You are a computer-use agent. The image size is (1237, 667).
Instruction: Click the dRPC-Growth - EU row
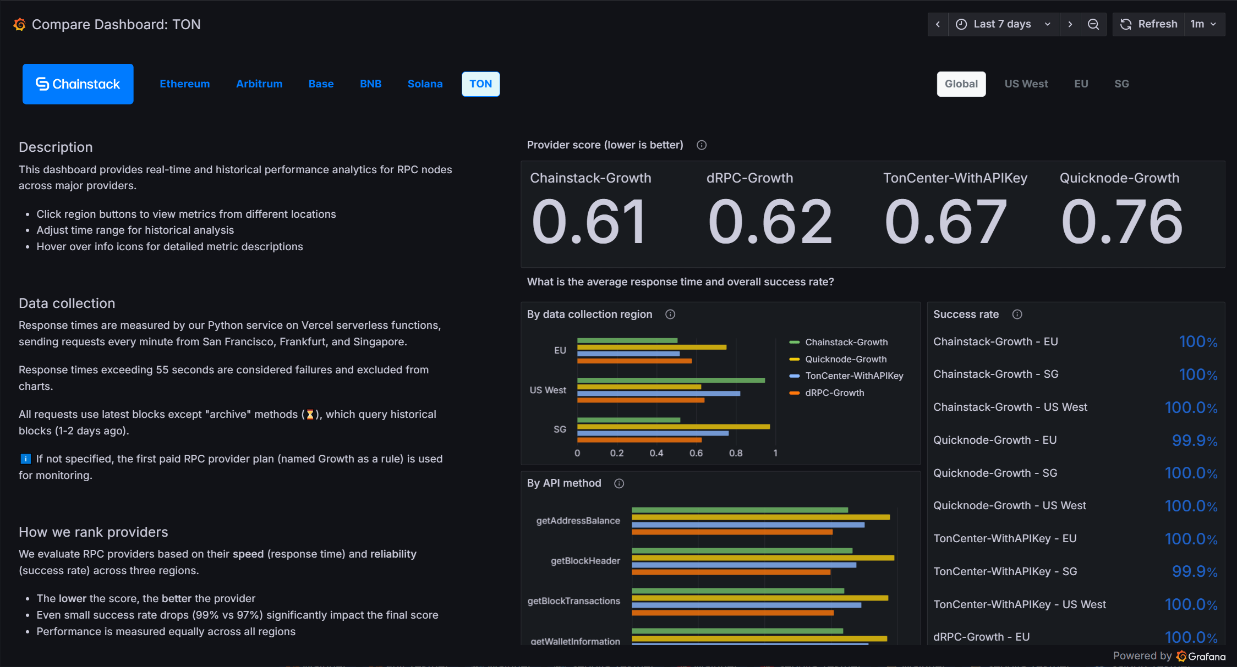point(1076,637)
